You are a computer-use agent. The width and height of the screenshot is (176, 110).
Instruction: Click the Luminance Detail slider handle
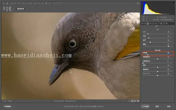[158, 59]
